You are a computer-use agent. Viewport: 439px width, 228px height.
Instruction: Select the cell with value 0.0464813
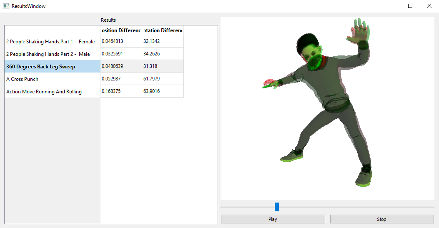(121, 41)
